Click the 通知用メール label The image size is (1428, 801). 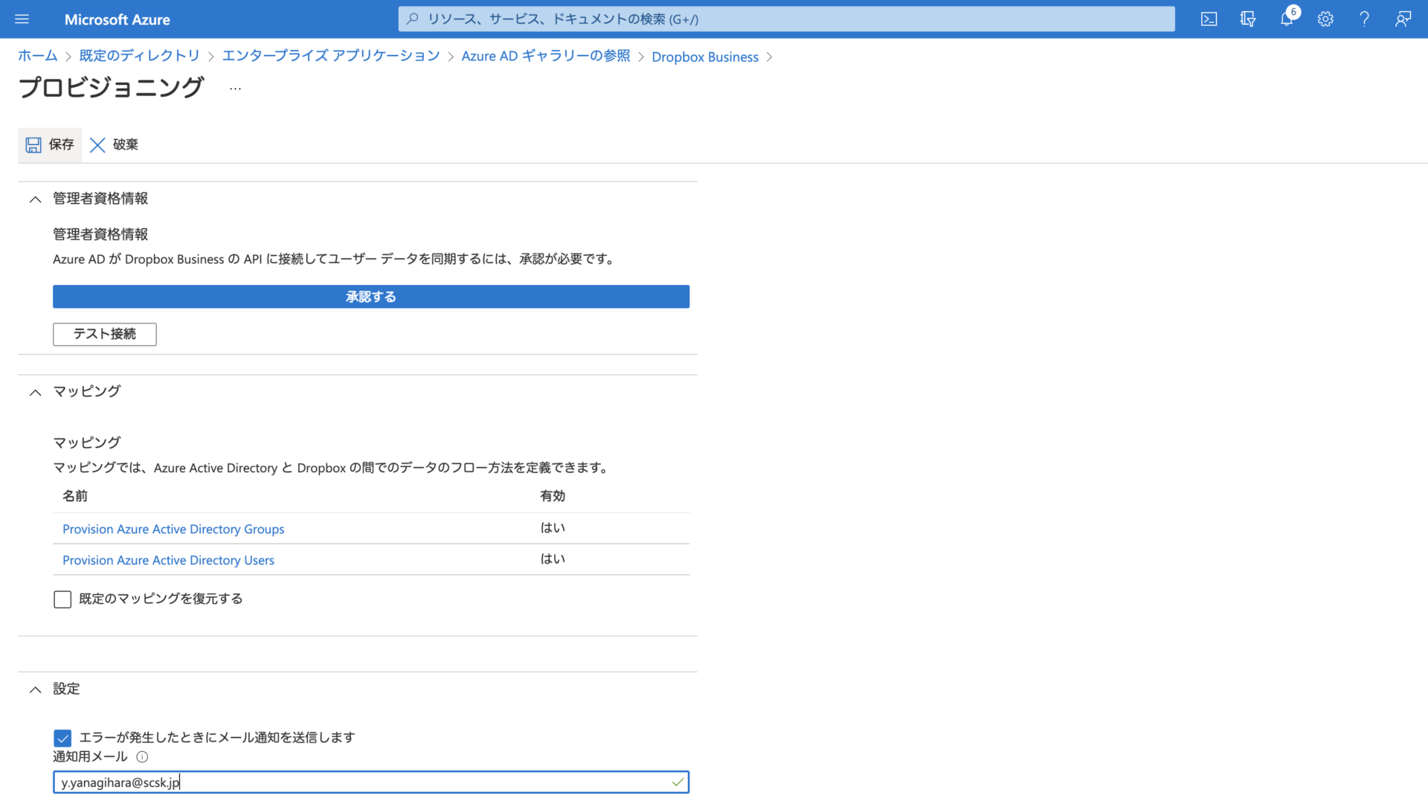(90, 757)
